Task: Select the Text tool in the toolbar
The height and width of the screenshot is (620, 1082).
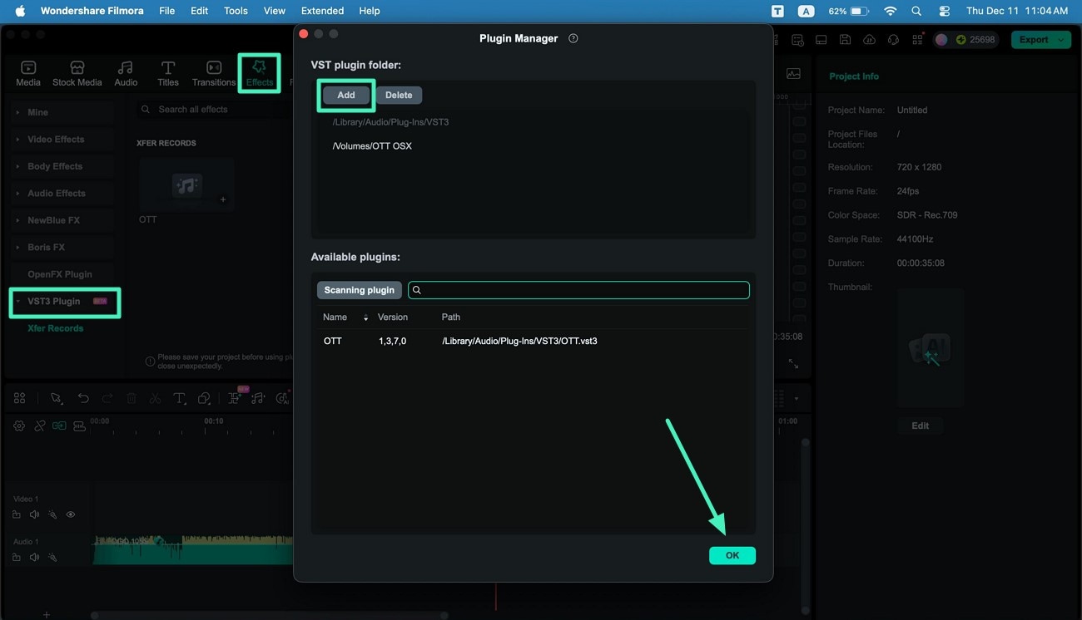Action: [x=179, y=398]
